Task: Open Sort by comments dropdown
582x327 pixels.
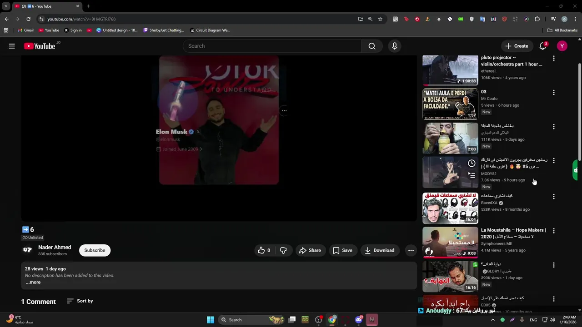Action: (80, 301)
